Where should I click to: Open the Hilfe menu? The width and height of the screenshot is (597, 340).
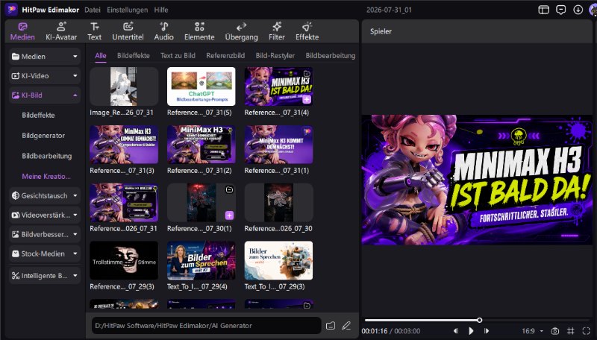coord(161,10)
